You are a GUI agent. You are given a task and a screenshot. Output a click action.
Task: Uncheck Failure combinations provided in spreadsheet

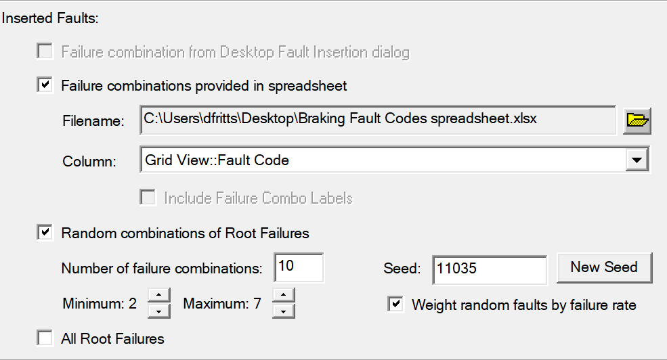[x=45, y=85]
